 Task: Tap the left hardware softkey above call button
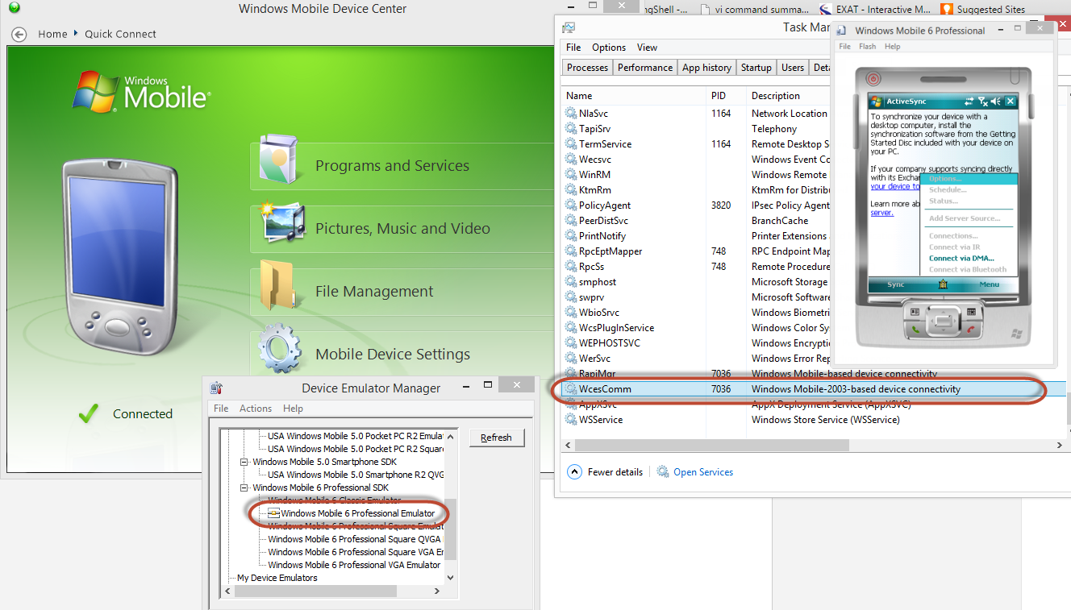click(x=915, y=311)
